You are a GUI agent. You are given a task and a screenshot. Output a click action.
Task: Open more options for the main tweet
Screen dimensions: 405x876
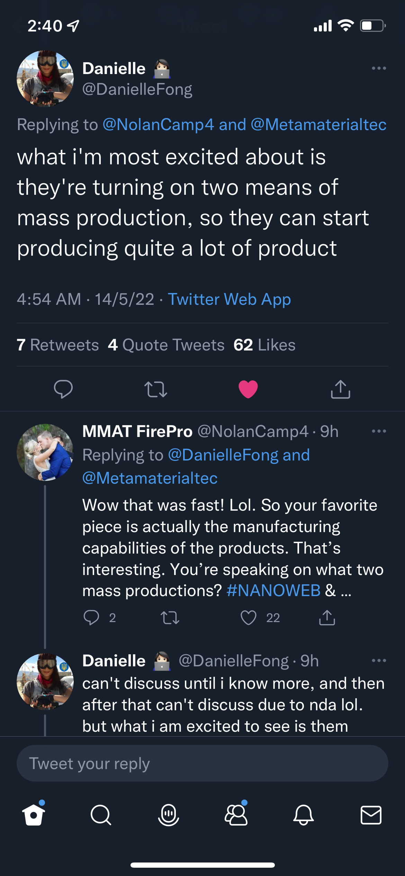[x=379, y=68]
